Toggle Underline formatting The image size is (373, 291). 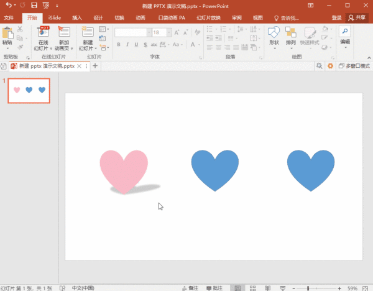(136, 45)
